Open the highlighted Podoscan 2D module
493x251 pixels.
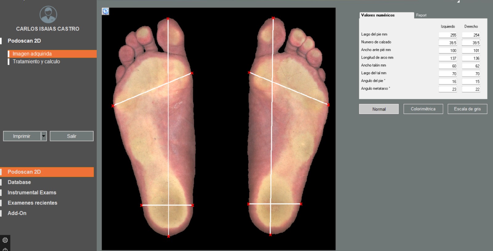point(47,172)
